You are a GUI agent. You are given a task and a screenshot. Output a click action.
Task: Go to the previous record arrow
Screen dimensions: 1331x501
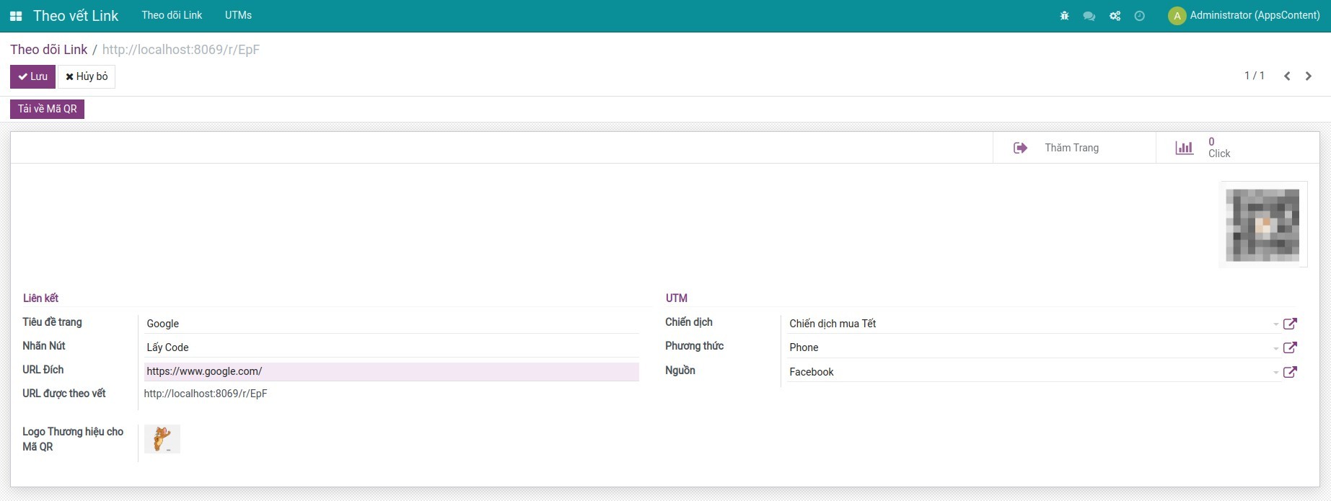(x=1287, y=76)
